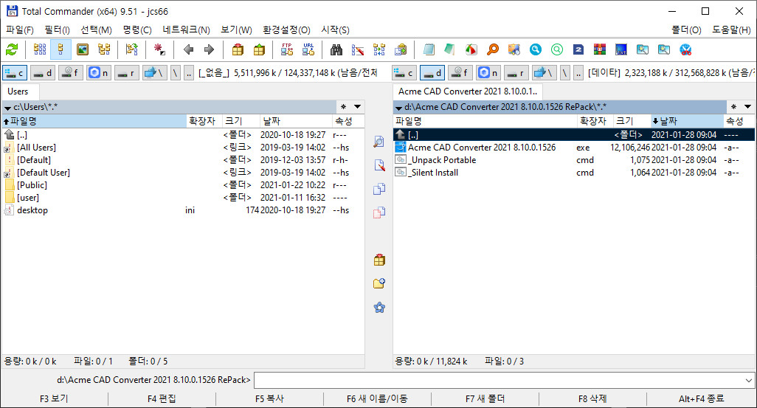The width and height of the screenshot is (757, 408).
Task: Open right panel favorites asterisk dropdown
Action: pyautogui.click(x=733, y=107)
